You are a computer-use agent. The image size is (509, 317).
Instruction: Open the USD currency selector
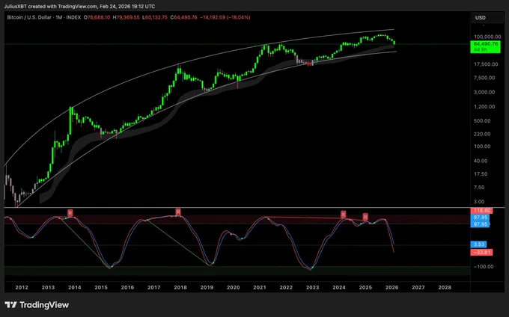coord(487,18)
